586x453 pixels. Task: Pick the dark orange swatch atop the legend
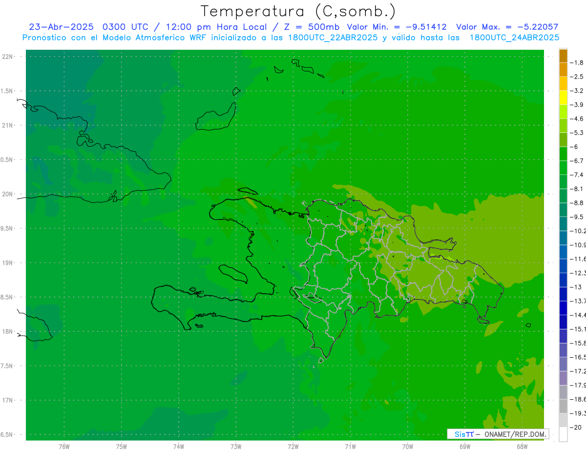[563, 56]
